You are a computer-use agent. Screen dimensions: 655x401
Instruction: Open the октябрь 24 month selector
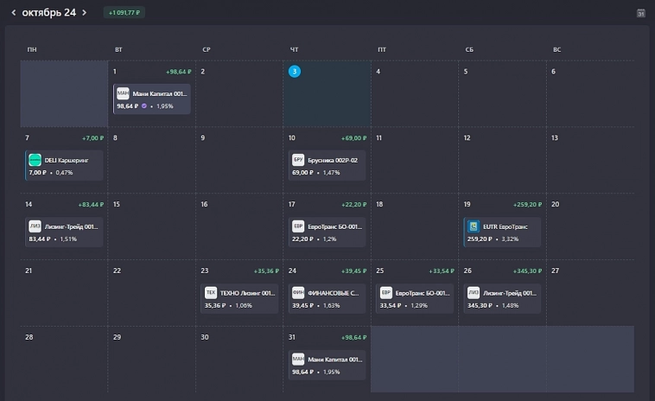(48, 12)
